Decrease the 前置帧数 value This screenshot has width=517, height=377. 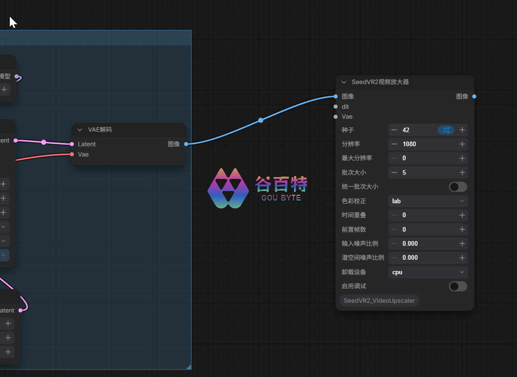(x=394, y=229)
